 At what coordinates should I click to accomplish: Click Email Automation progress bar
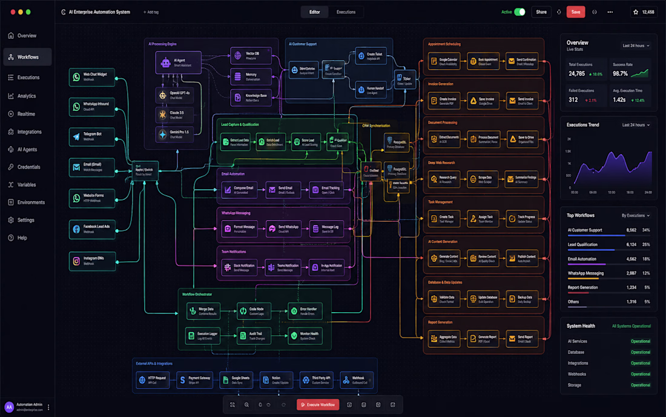click(x=608, y=264)
